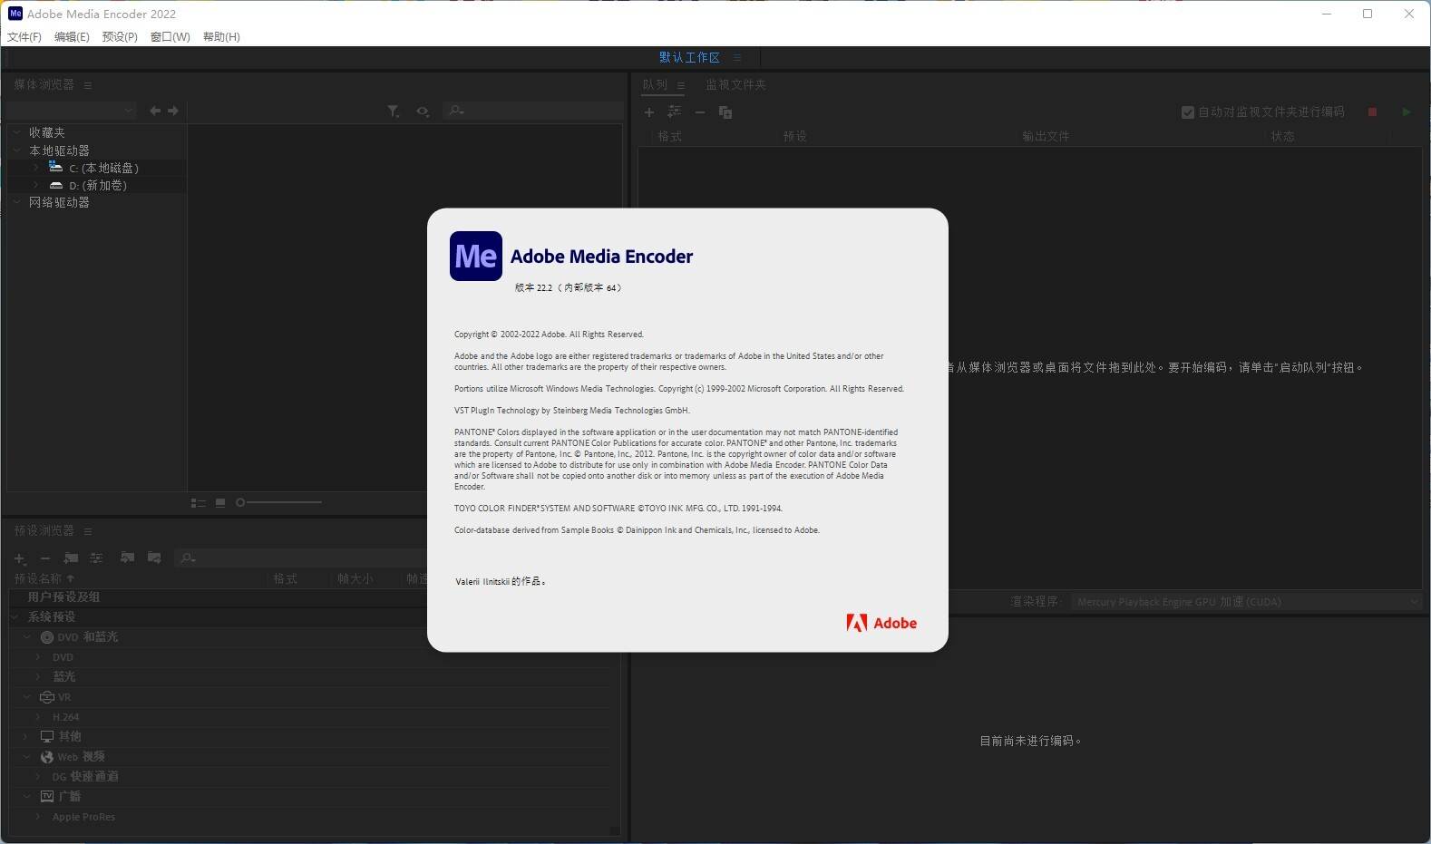Switch media browser to list view

tap(198, 502)
